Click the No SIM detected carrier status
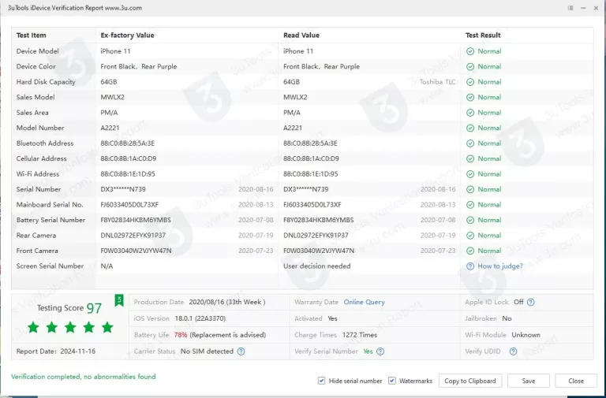 click(x=207, y=352)
